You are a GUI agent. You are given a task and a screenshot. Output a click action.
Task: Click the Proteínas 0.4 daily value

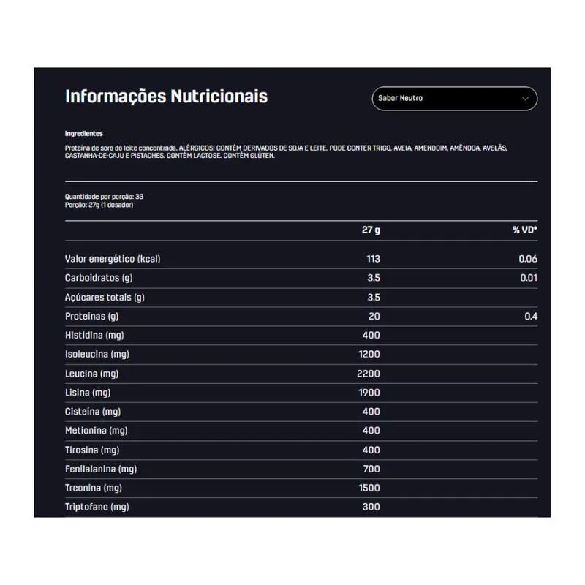[x=530, y=316]
